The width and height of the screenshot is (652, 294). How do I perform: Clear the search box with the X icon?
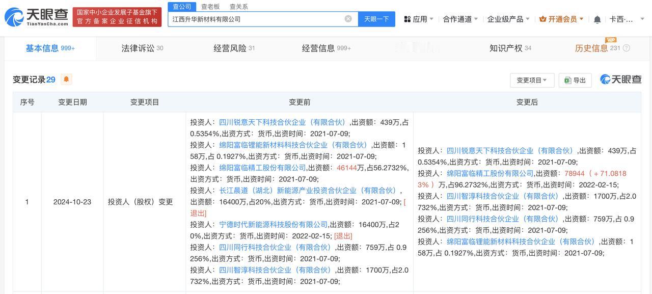pos(348,19)
